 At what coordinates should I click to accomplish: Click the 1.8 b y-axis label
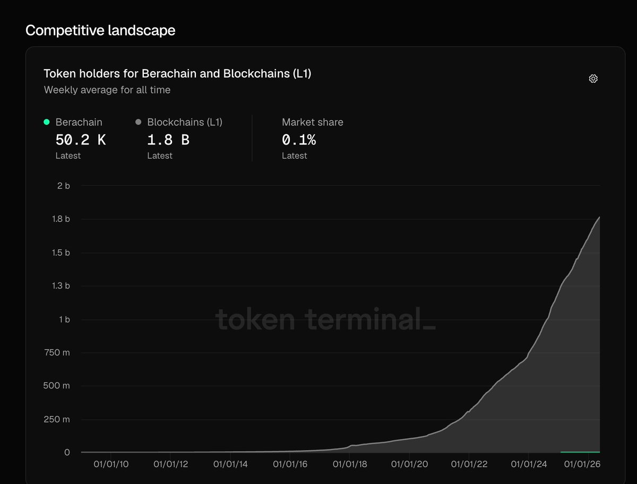(x=61, y=219)
